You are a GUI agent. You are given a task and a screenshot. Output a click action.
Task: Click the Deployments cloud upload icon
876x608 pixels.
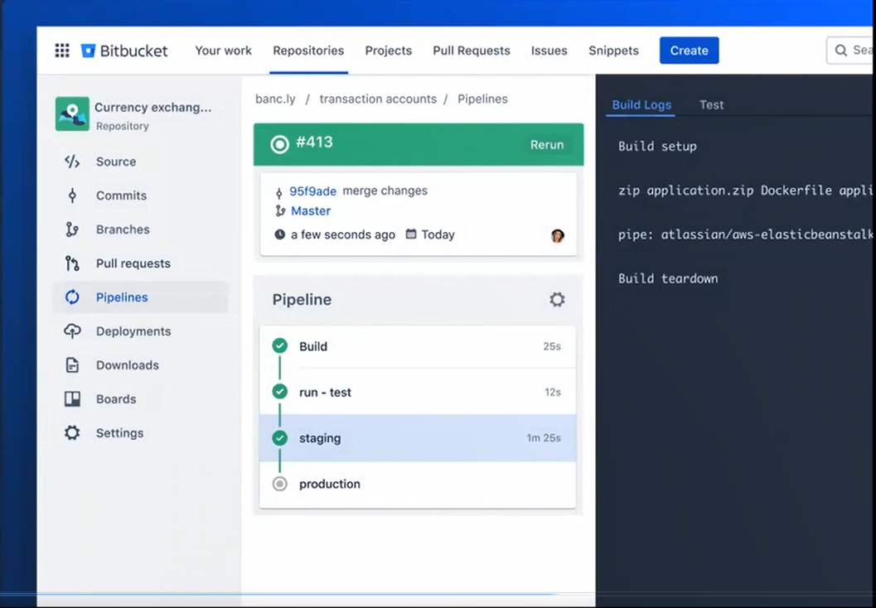point(72,331)
